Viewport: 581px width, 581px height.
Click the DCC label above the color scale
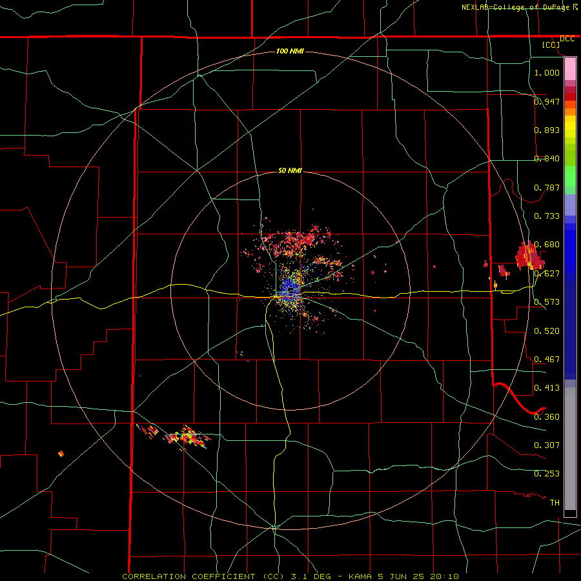tap(567, 39)
